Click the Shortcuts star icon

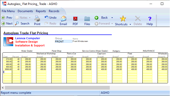pyautogui.click(x=123, y=19)
